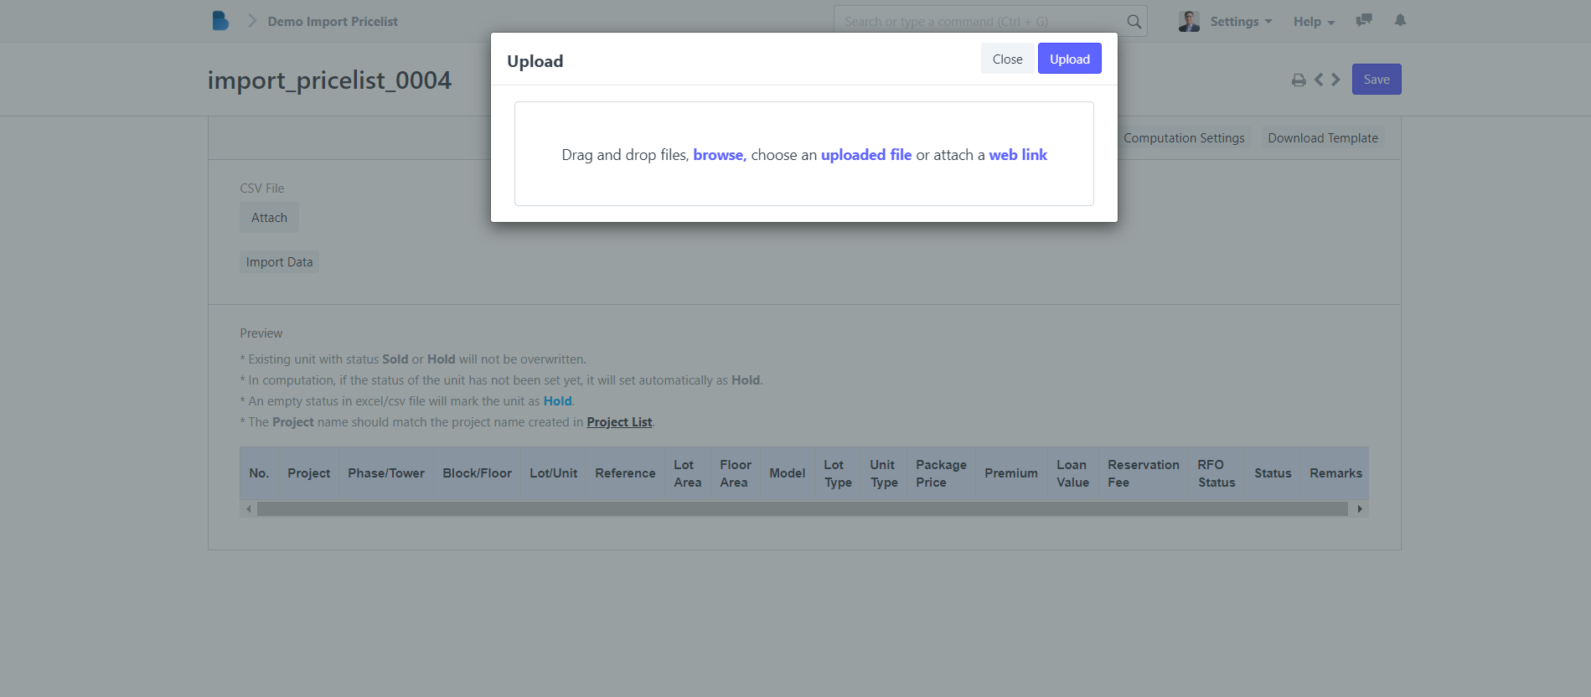Click the web link option
The image size is (1591, 697).
coord(1018,155)
